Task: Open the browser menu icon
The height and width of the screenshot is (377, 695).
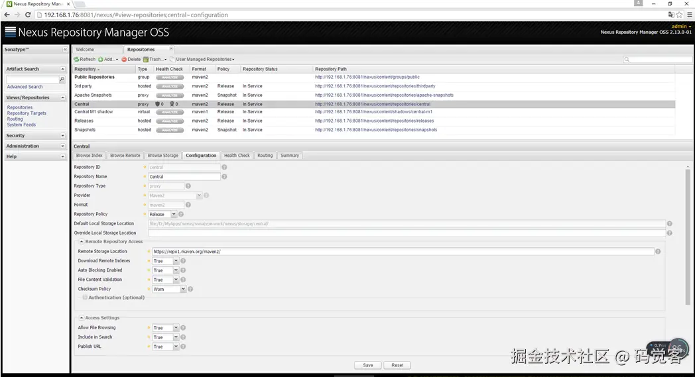Action: coord(689,15)
